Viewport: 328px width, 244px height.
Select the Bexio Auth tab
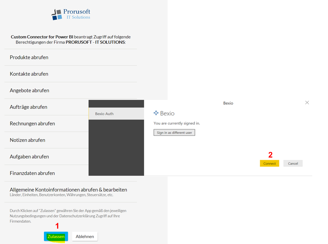[116, 114]
